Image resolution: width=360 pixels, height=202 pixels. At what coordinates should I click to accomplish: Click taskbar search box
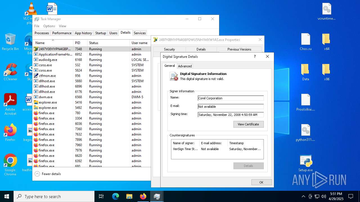coord(54,196)
